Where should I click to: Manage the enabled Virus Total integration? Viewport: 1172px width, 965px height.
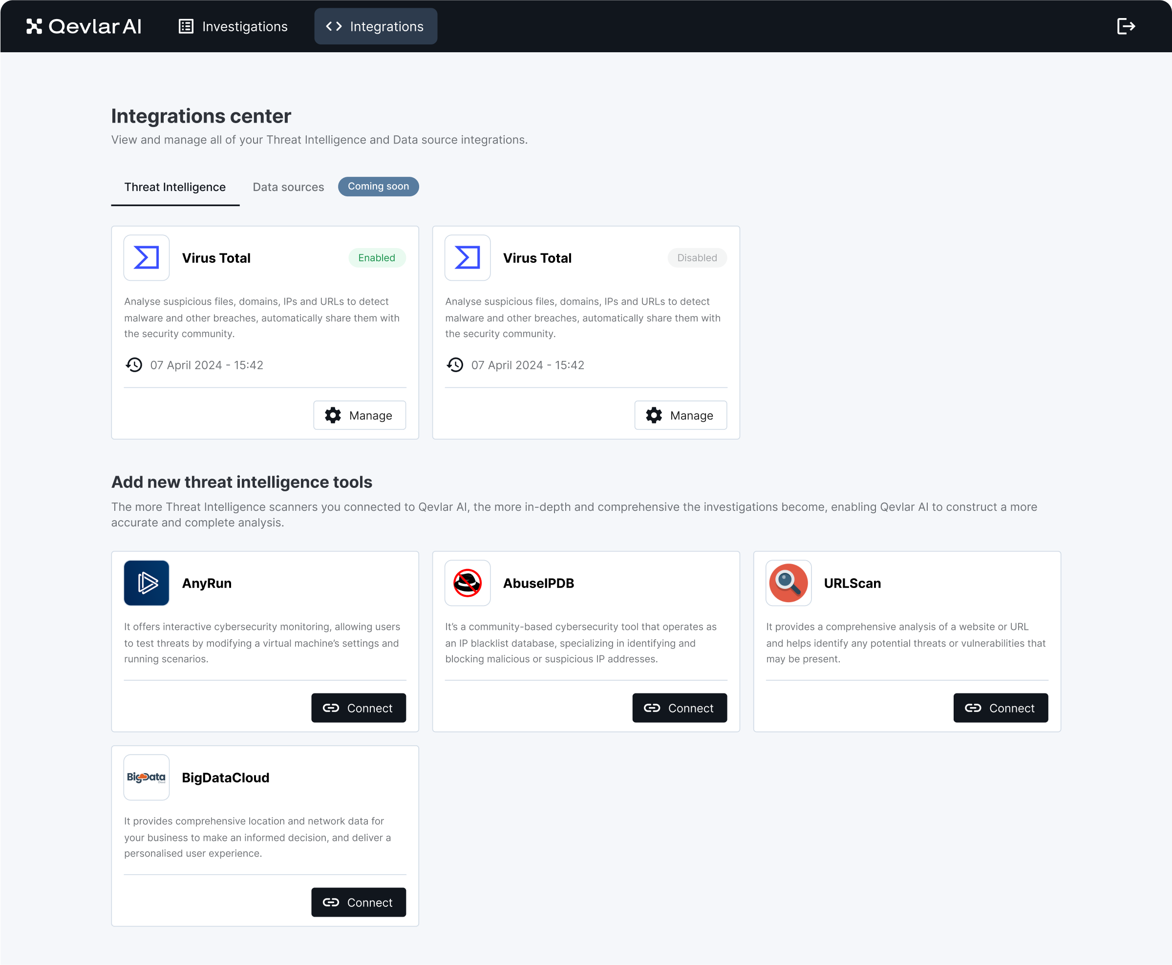tap(359, 415)
